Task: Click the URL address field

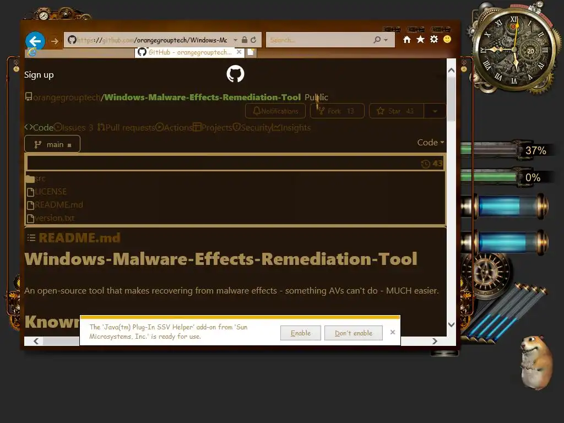Action: point(153,40)
